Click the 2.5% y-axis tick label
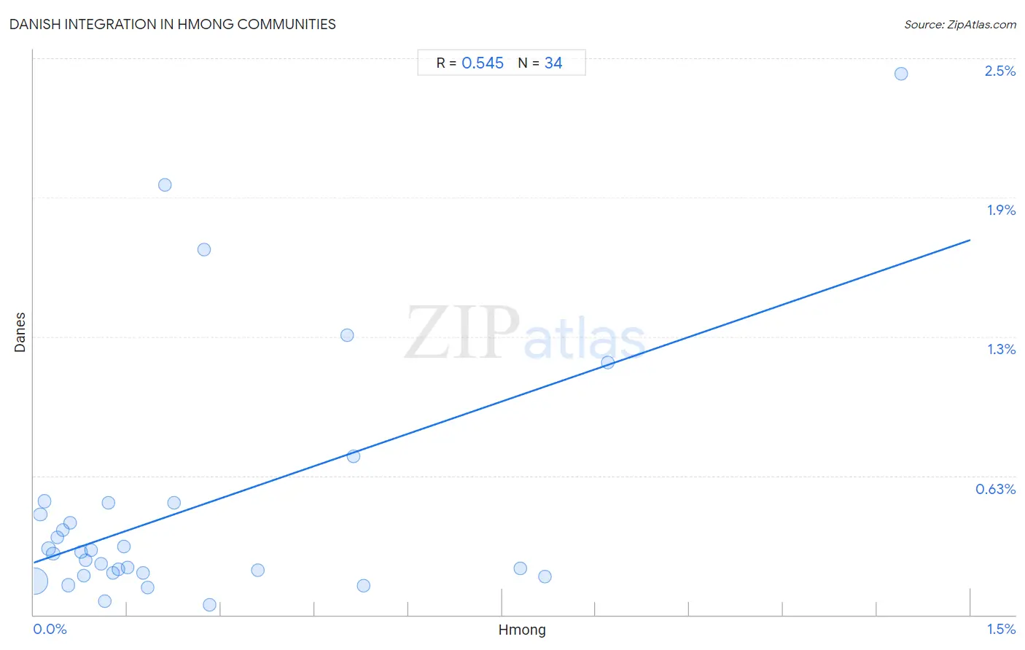 (x=1000, y=71)
